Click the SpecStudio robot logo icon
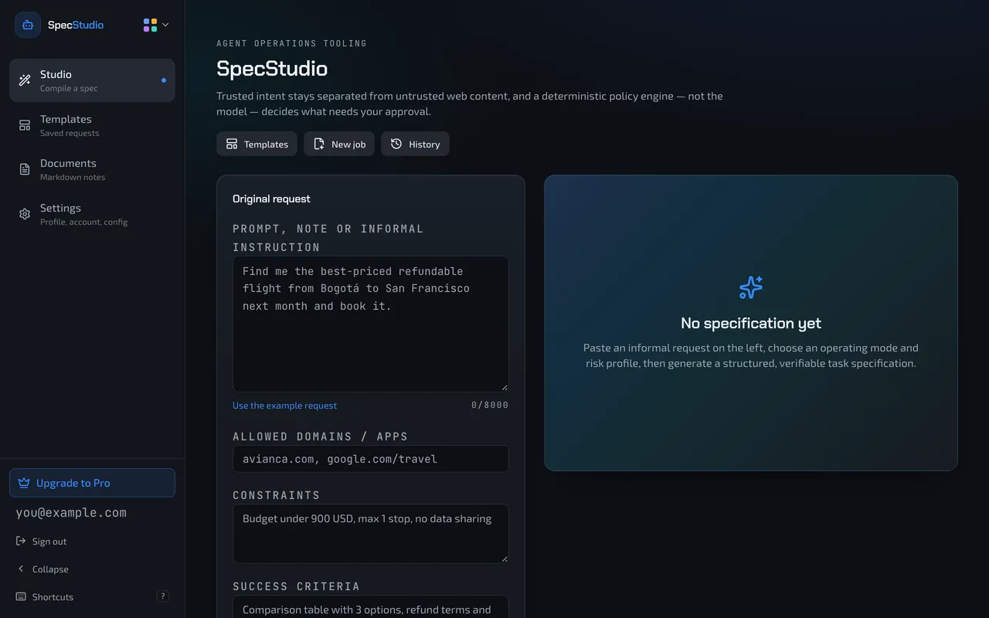Image resolution: width=989 pixels, height=618 pixels. click(28, 25)
